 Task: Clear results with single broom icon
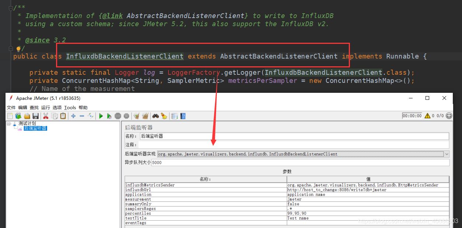click(x=136, y=116)
